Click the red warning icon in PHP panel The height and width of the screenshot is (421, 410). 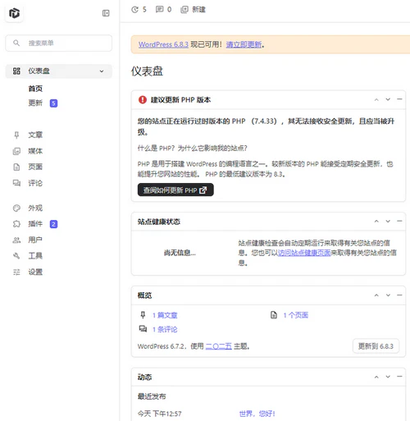[143, 99]
